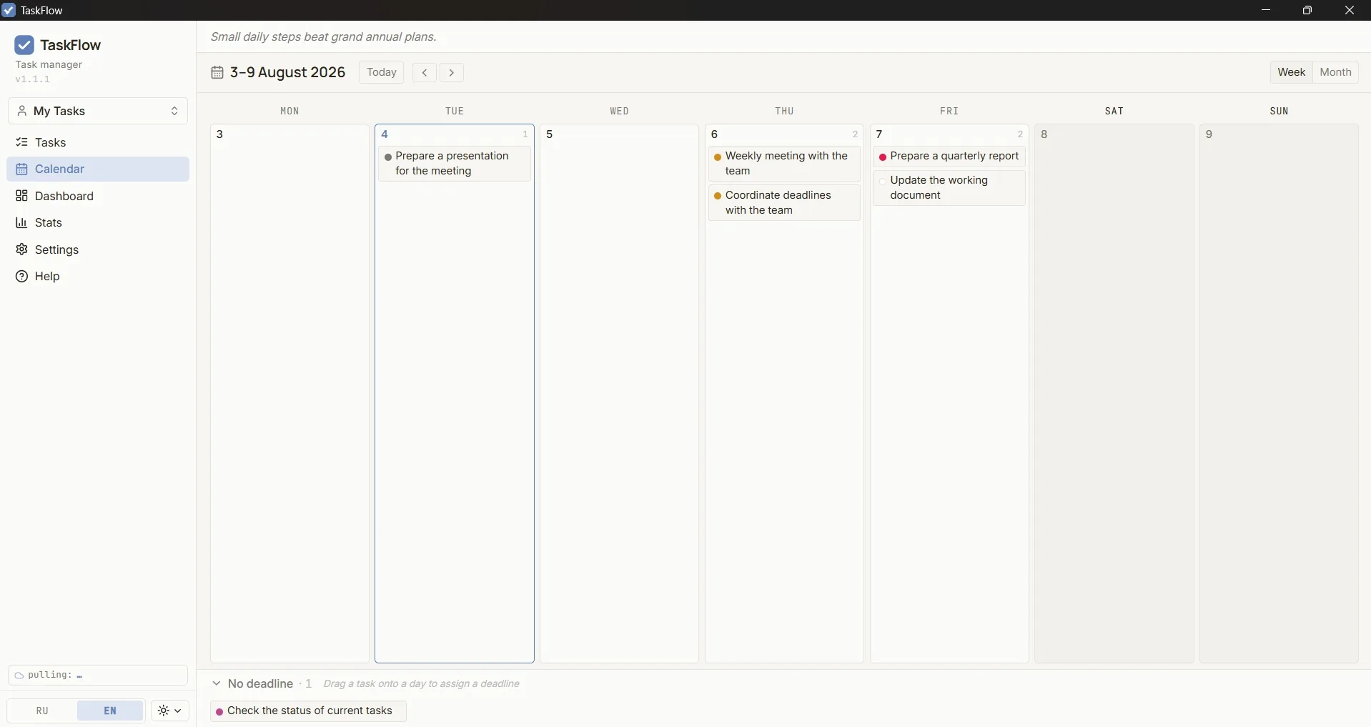Open the Dashboard page
Viewport: 1371px width, 727px height.
point(98,197)
